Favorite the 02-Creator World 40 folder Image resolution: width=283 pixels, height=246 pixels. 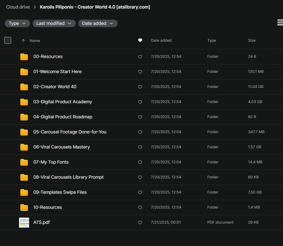coord(140,87)
